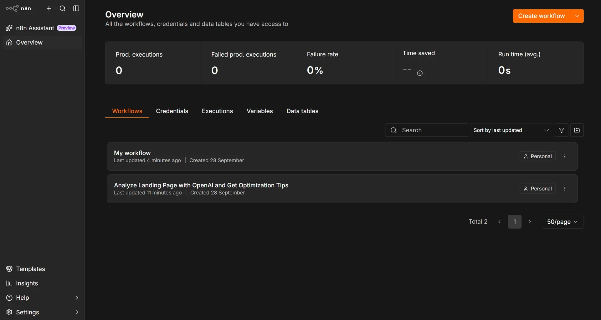
Task: Click the Failure rate stat card
Action: (344, 63)
